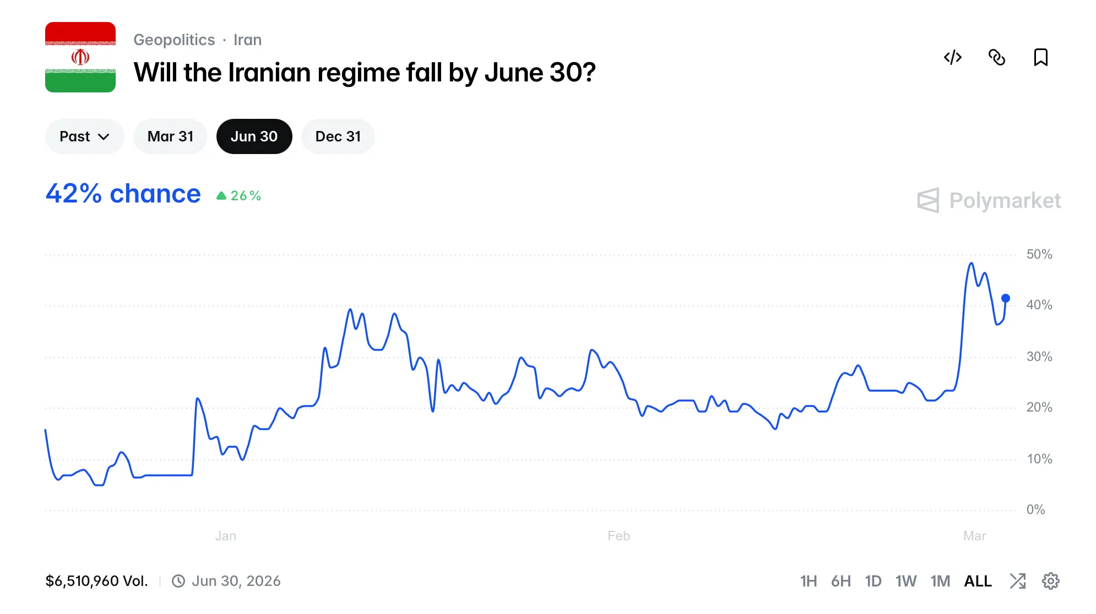Select the 6H timeframe button

pos(841,580)
